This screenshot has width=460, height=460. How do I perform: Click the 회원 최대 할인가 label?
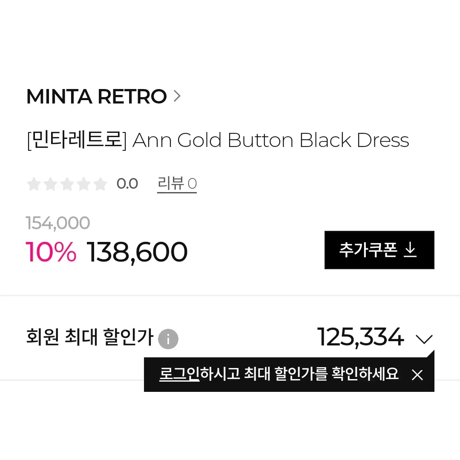coord(89,338)
